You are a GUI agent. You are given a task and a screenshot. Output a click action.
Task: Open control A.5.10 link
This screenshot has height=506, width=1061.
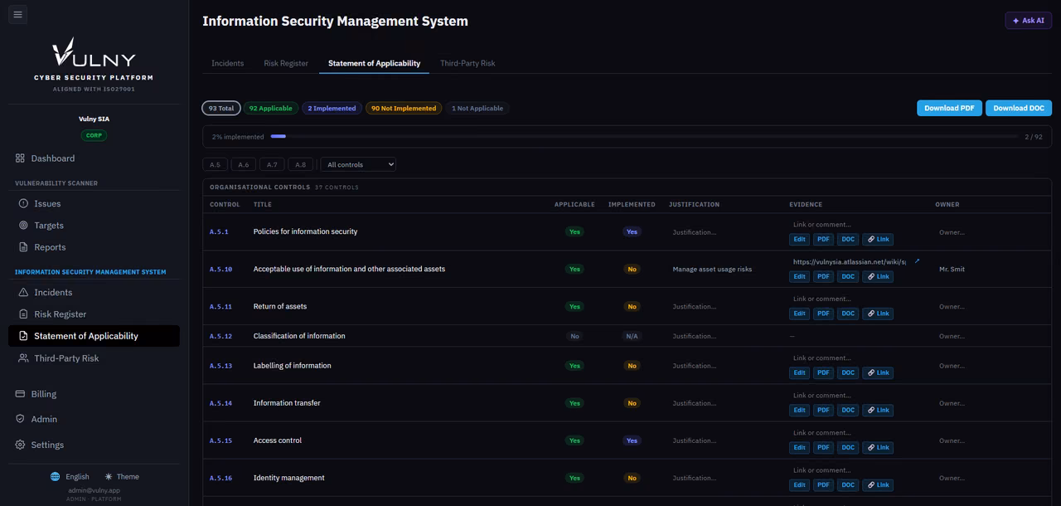point(220,270)
